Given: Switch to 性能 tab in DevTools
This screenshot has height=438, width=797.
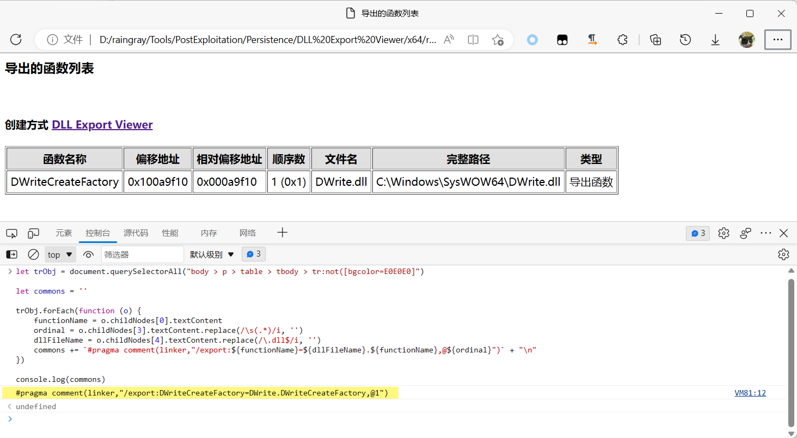Looking at the screenshot, I should (x=170, y=233).
